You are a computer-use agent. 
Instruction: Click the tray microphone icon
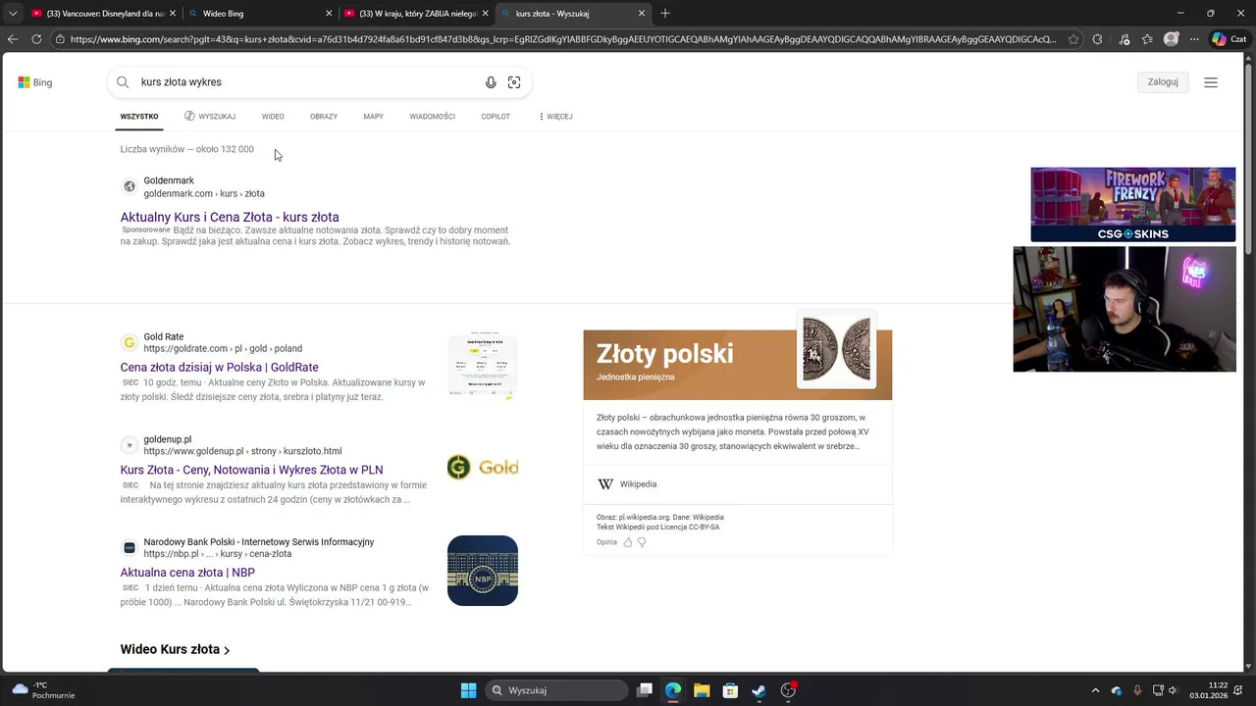(x=1137, y=690)
